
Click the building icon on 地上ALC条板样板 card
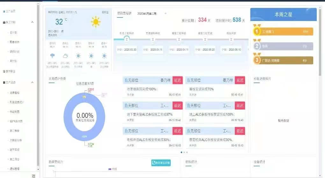tap(188, 106)
